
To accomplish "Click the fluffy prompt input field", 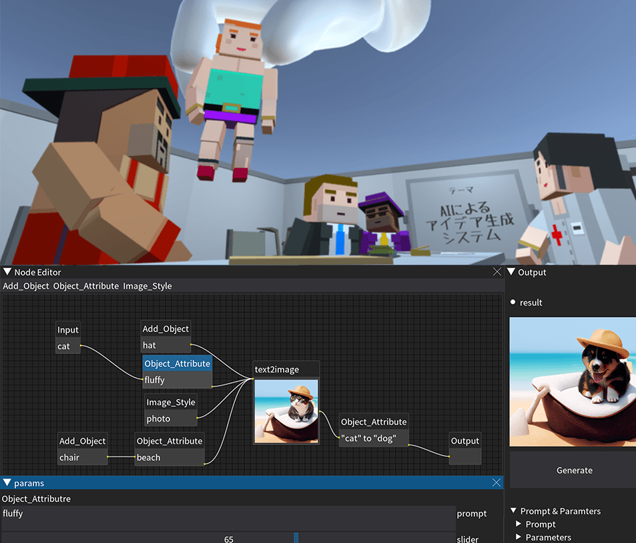I will 228,514.
